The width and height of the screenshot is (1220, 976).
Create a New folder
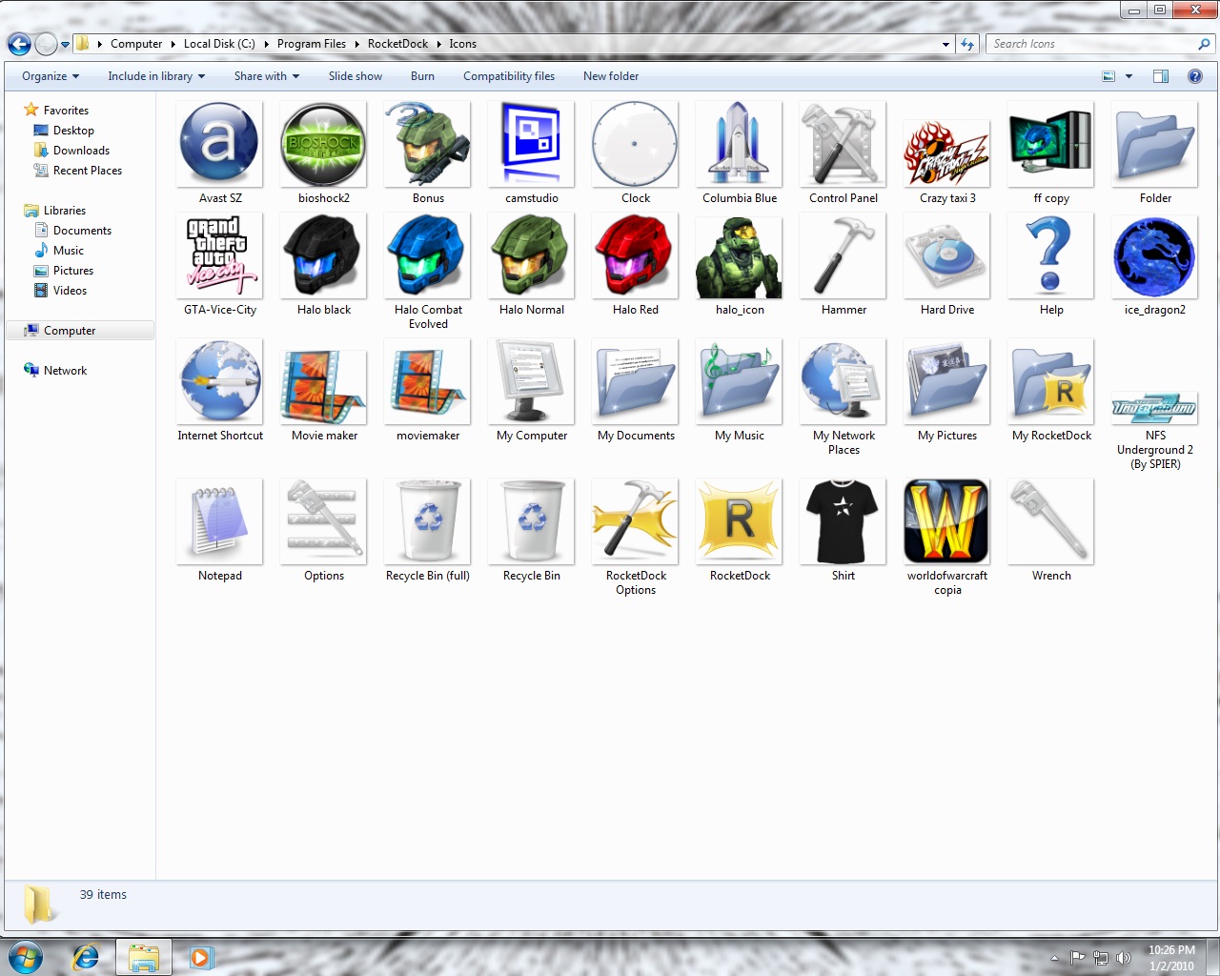(610, 76)
